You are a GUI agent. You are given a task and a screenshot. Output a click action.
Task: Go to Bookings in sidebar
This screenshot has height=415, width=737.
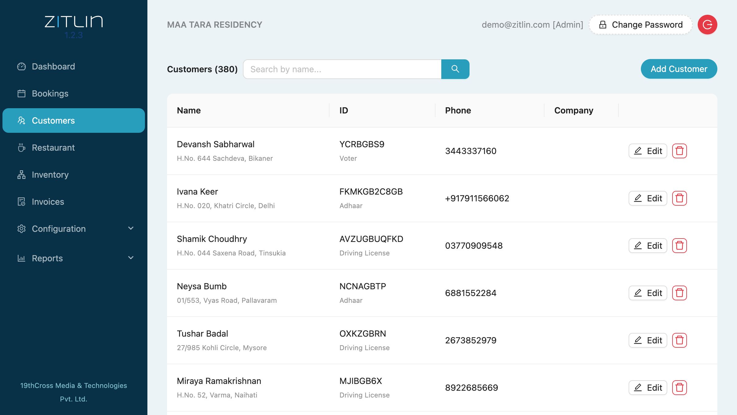click(x=50, y=93)
